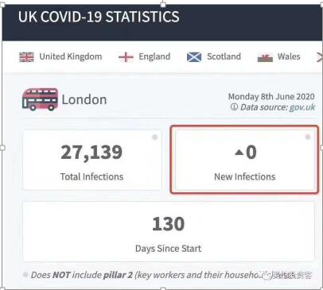323x290 pixels.
Task: Click the grey dot in New Infections card
Action: [x=308, y=137]
